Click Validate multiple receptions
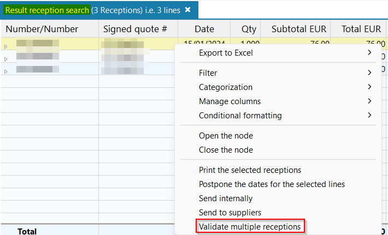 coord(250,226)
